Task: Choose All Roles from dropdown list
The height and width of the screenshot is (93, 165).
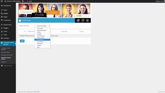Action: click(42, 28)
